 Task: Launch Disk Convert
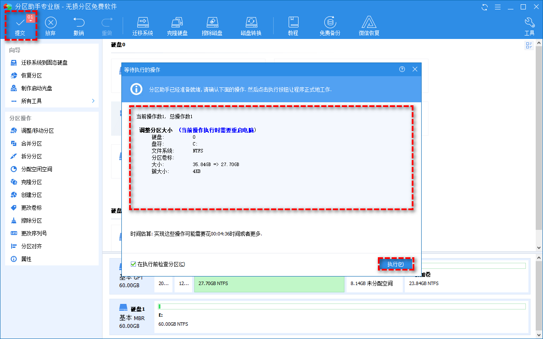point(251,25)
